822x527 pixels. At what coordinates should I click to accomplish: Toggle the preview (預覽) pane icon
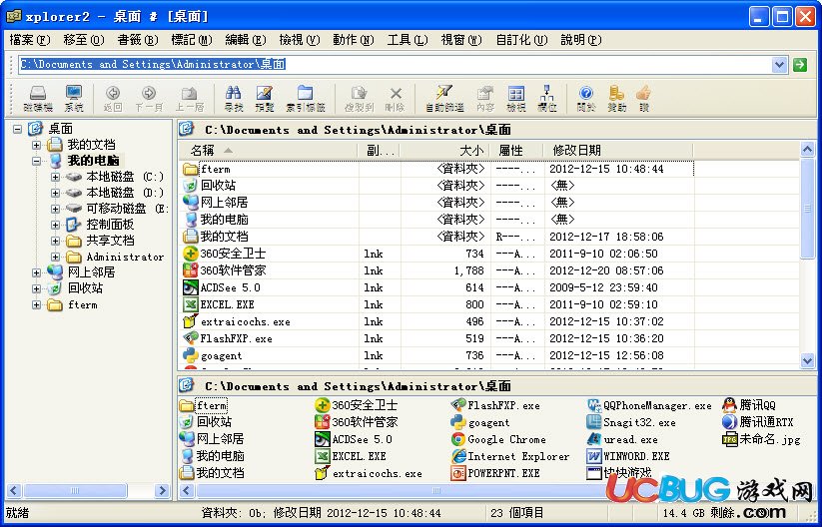[265, 98]
